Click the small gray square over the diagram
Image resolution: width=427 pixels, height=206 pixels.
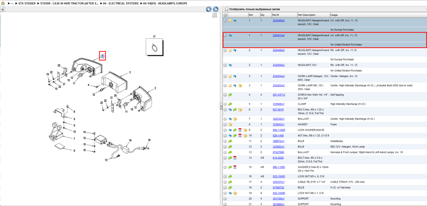point(215,15)
